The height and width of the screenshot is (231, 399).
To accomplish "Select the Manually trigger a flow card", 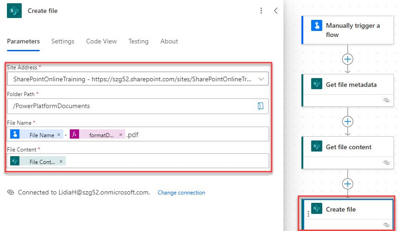I will (348, 30).
